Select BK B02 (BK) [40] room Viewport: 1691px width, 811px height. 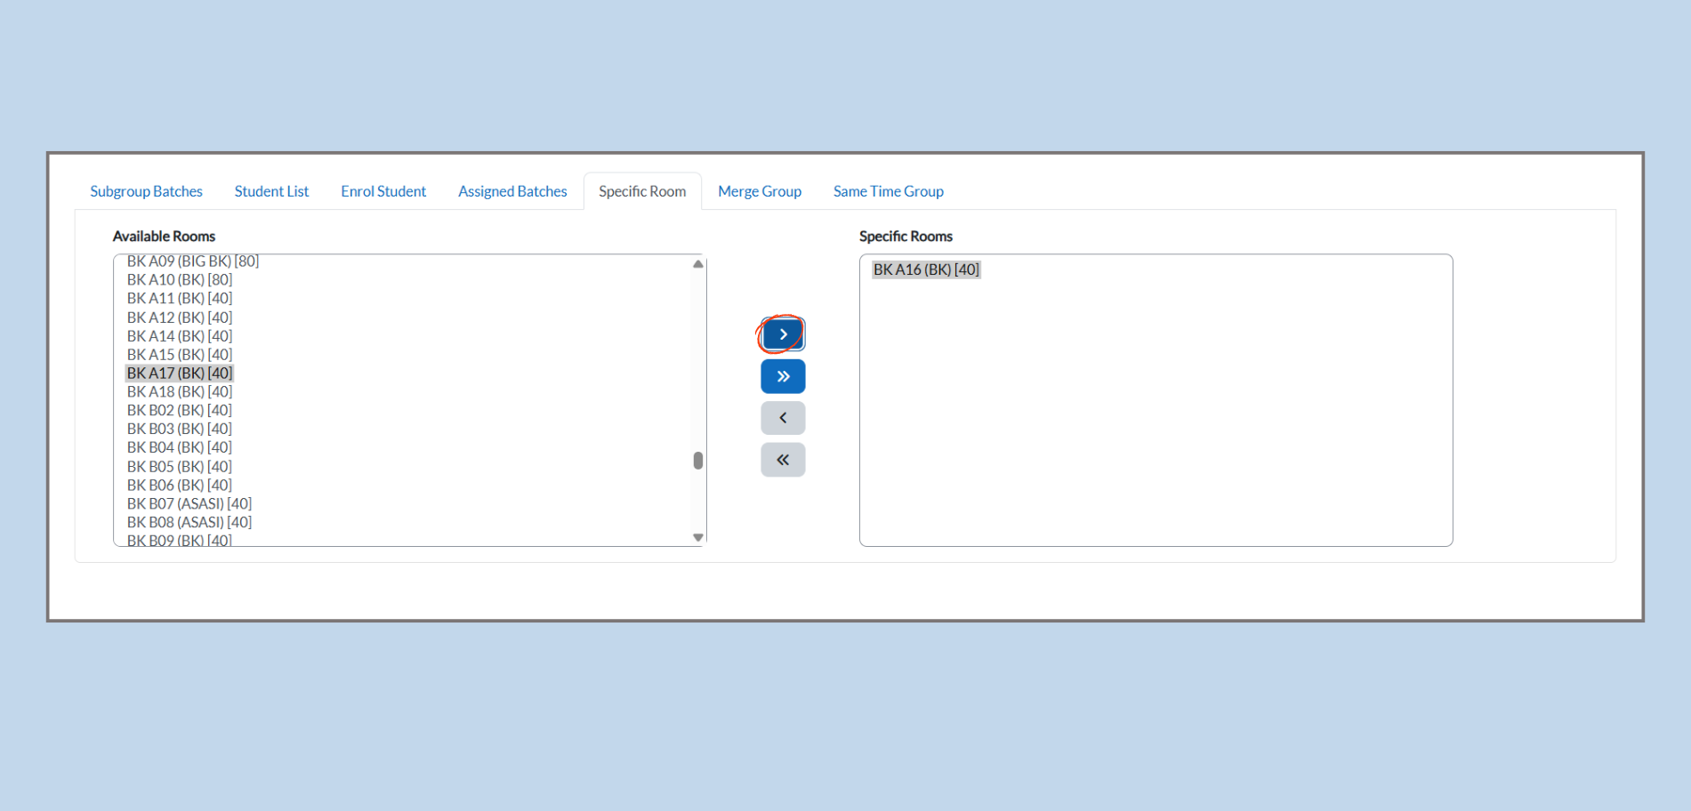(180, 410)
